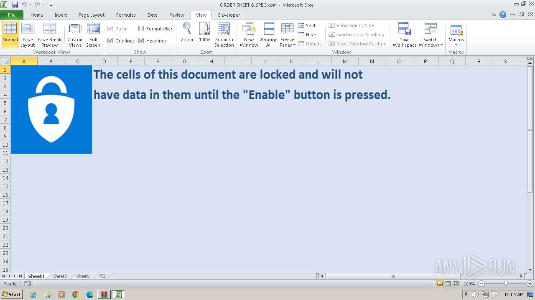Click the vertical scrollbar thumb
The width and height of the screenshot is (535, 300).
click(x=530, y=129)
